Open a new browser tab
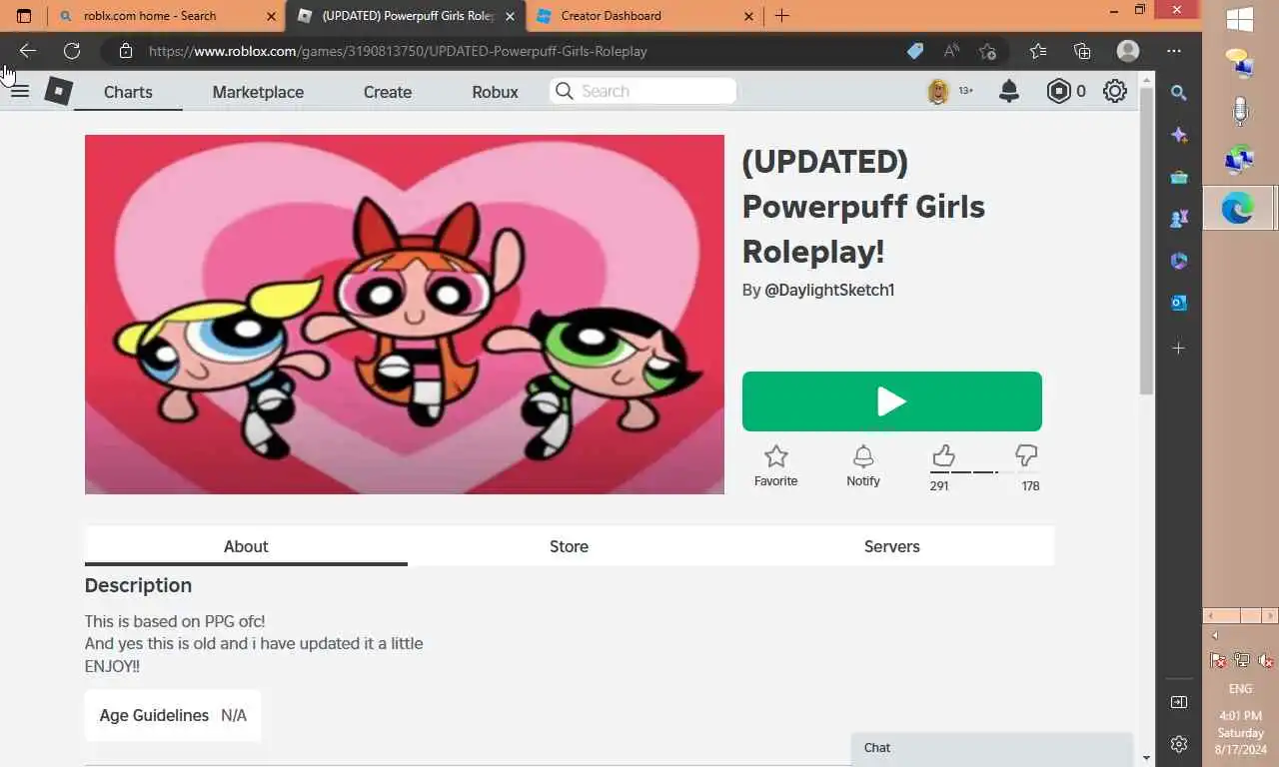1279x767 pixels. tap(782, 16)
